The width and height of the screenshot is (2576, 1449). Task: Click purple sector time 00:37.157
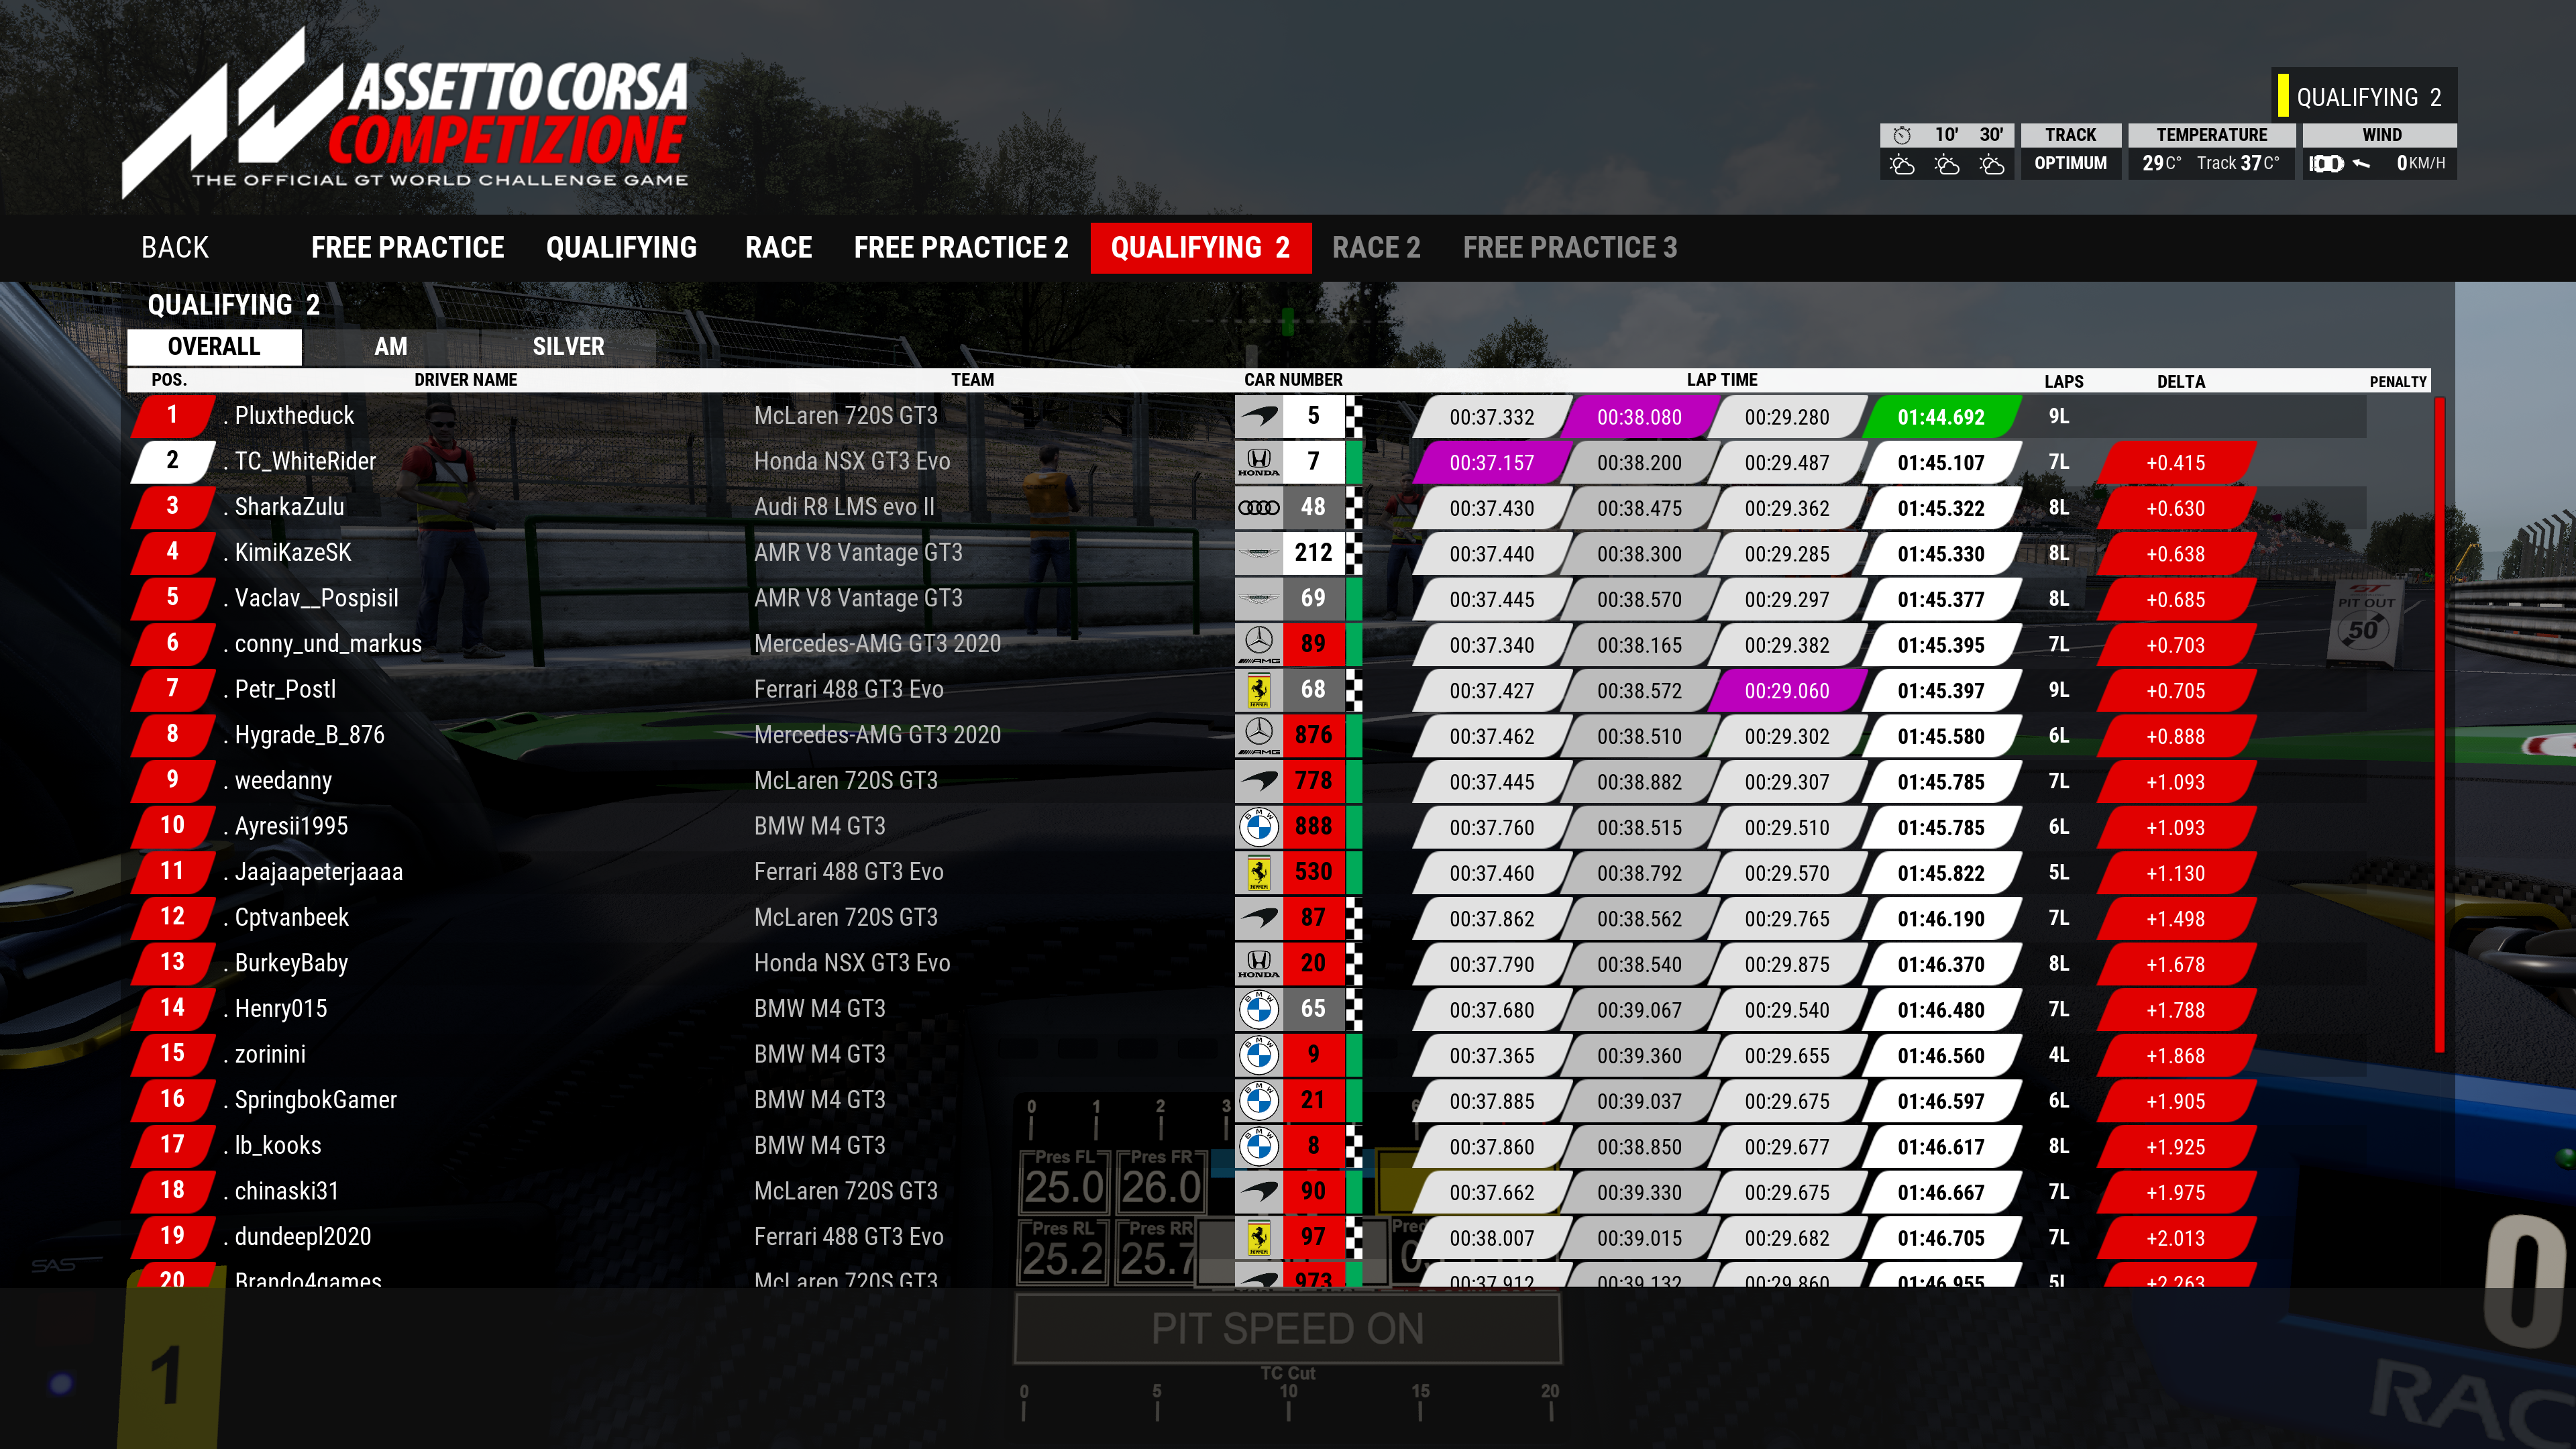pos(1491,463)
